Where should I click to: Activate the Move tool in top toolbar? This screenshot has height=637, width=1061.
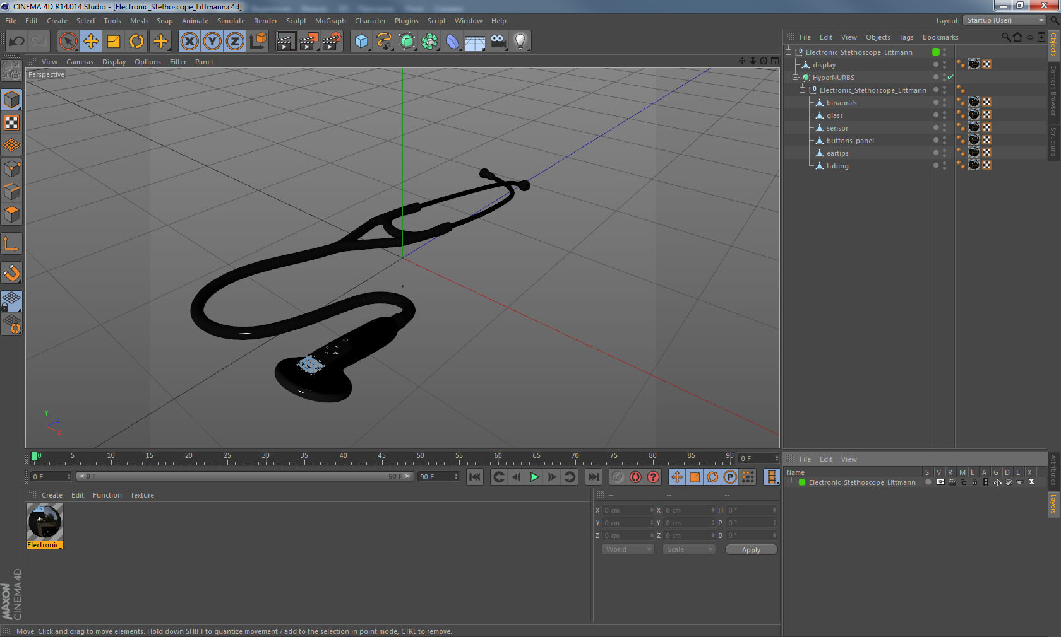coord(91,42)
